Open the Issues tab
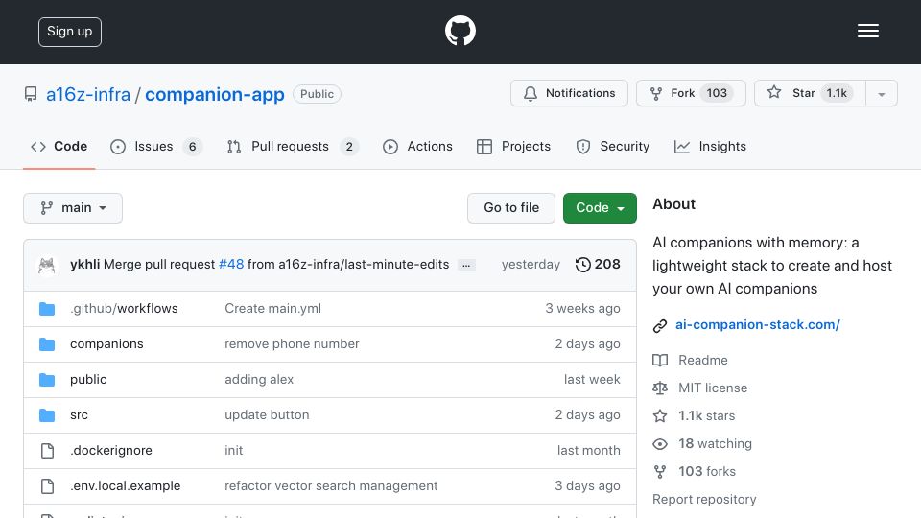921x518 pixels. coord(155,146)
